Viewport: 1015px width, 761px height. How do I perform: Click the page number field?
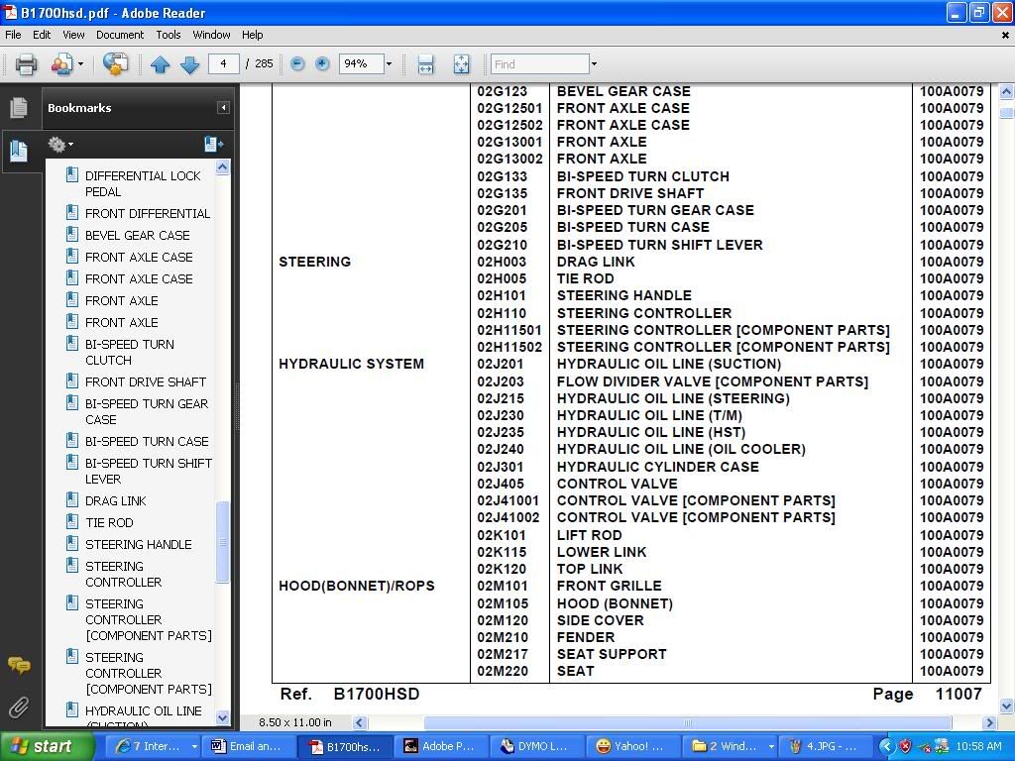[x=223, y=63]
